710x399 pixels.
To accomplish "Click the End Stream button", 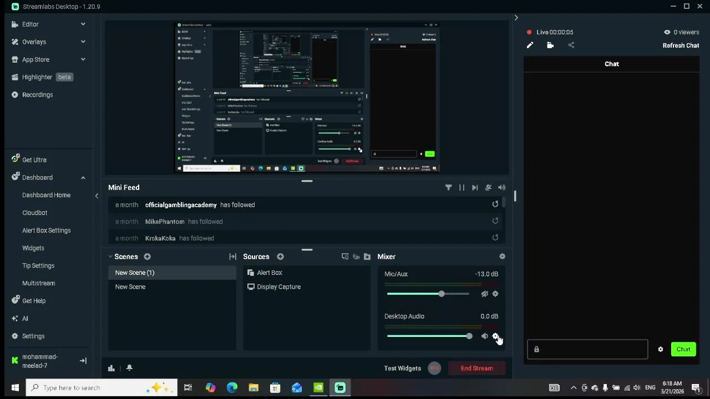I will pyautogui.click(x=476, y=369).
